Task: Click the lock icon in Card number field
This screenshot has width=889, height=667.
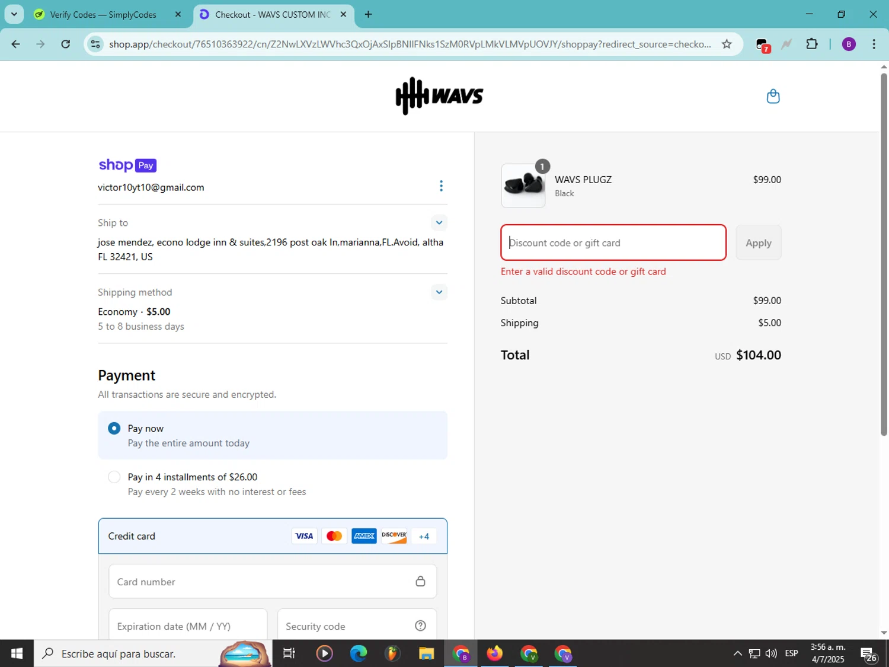Action: pyautogui.click(x=420, y=582)
